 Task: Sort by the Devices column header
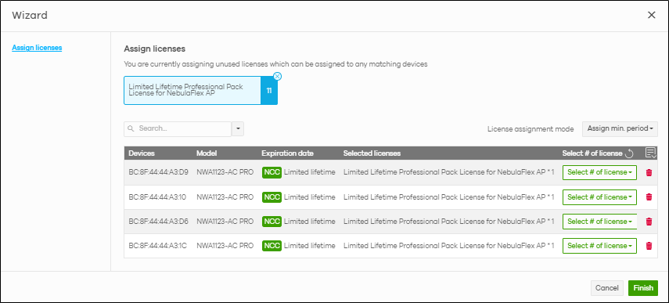click(x=142, y=153)
